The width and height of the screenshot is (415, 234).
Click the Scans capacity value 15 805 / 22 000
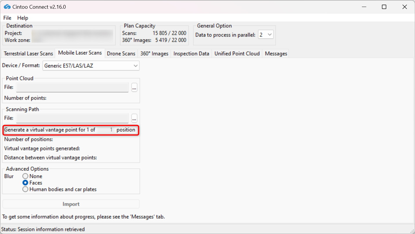(x=169, y=33)
